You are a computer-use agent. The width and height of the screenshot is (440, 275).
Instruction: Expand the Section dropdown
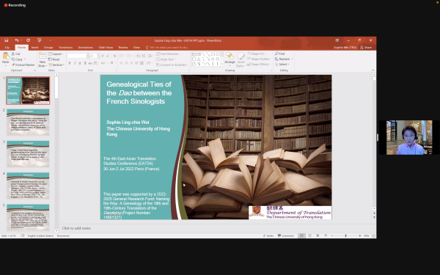click(x=56, y=65)
